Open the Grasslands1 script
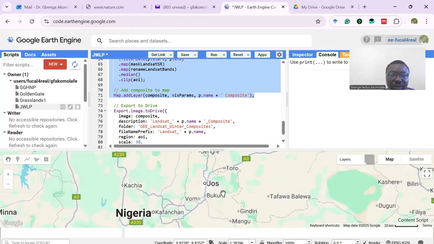This screenshot has width=434, height=244. (33, 100)
